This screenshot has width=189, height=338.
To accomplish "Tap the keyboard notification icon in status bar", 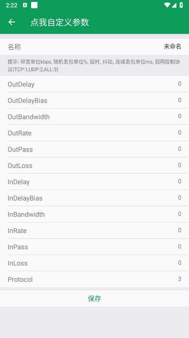I will coord(25,5).
